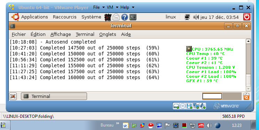
Task: Click the dark red square tray icon
Action: tap(185, 125)
